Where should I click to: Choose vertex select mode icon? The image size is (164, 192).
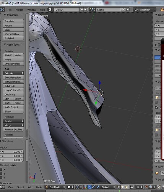(x=119, y=187)
